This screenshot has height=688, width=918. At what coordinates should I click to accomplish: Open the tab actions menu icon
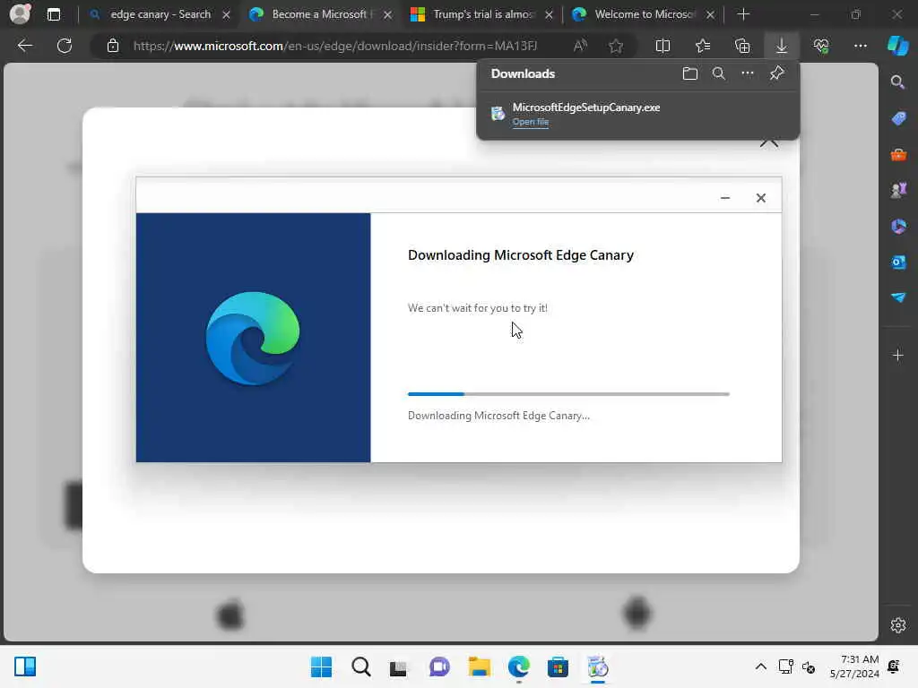(x=53, y=14)
